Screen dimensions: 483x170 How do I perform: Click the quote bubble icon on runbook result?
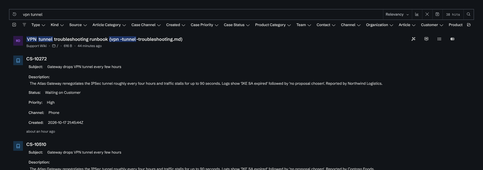click(426, 39)
